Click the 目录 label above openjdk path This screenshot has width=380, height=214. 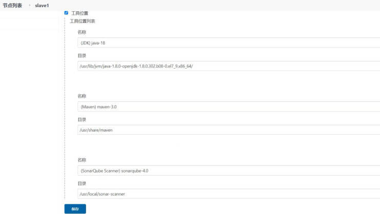82,55
